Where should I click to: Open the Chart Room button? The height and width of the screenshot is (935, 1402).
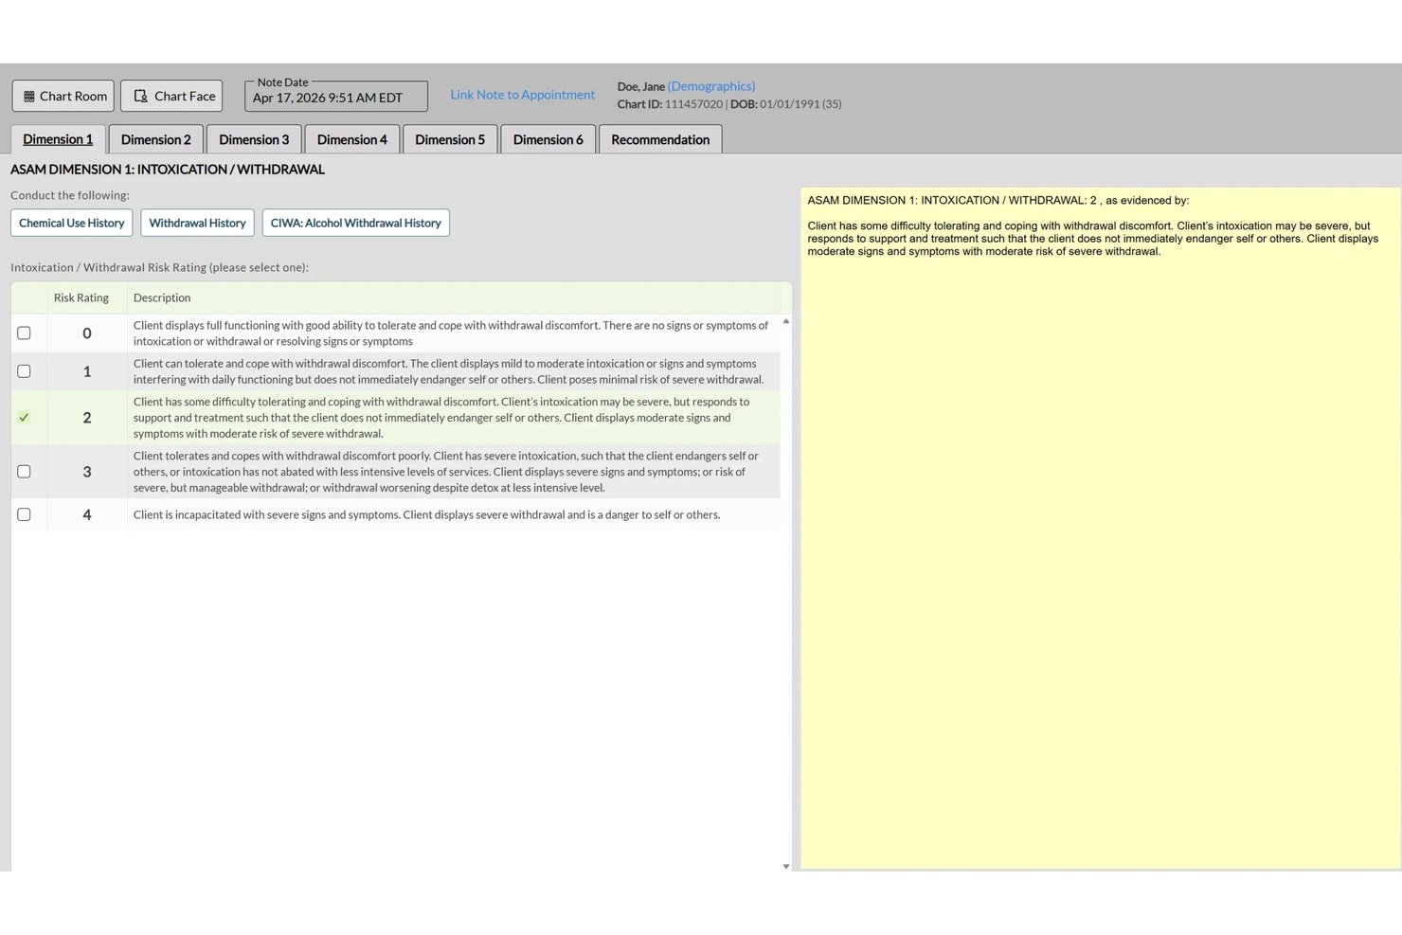tap(63, 97)
